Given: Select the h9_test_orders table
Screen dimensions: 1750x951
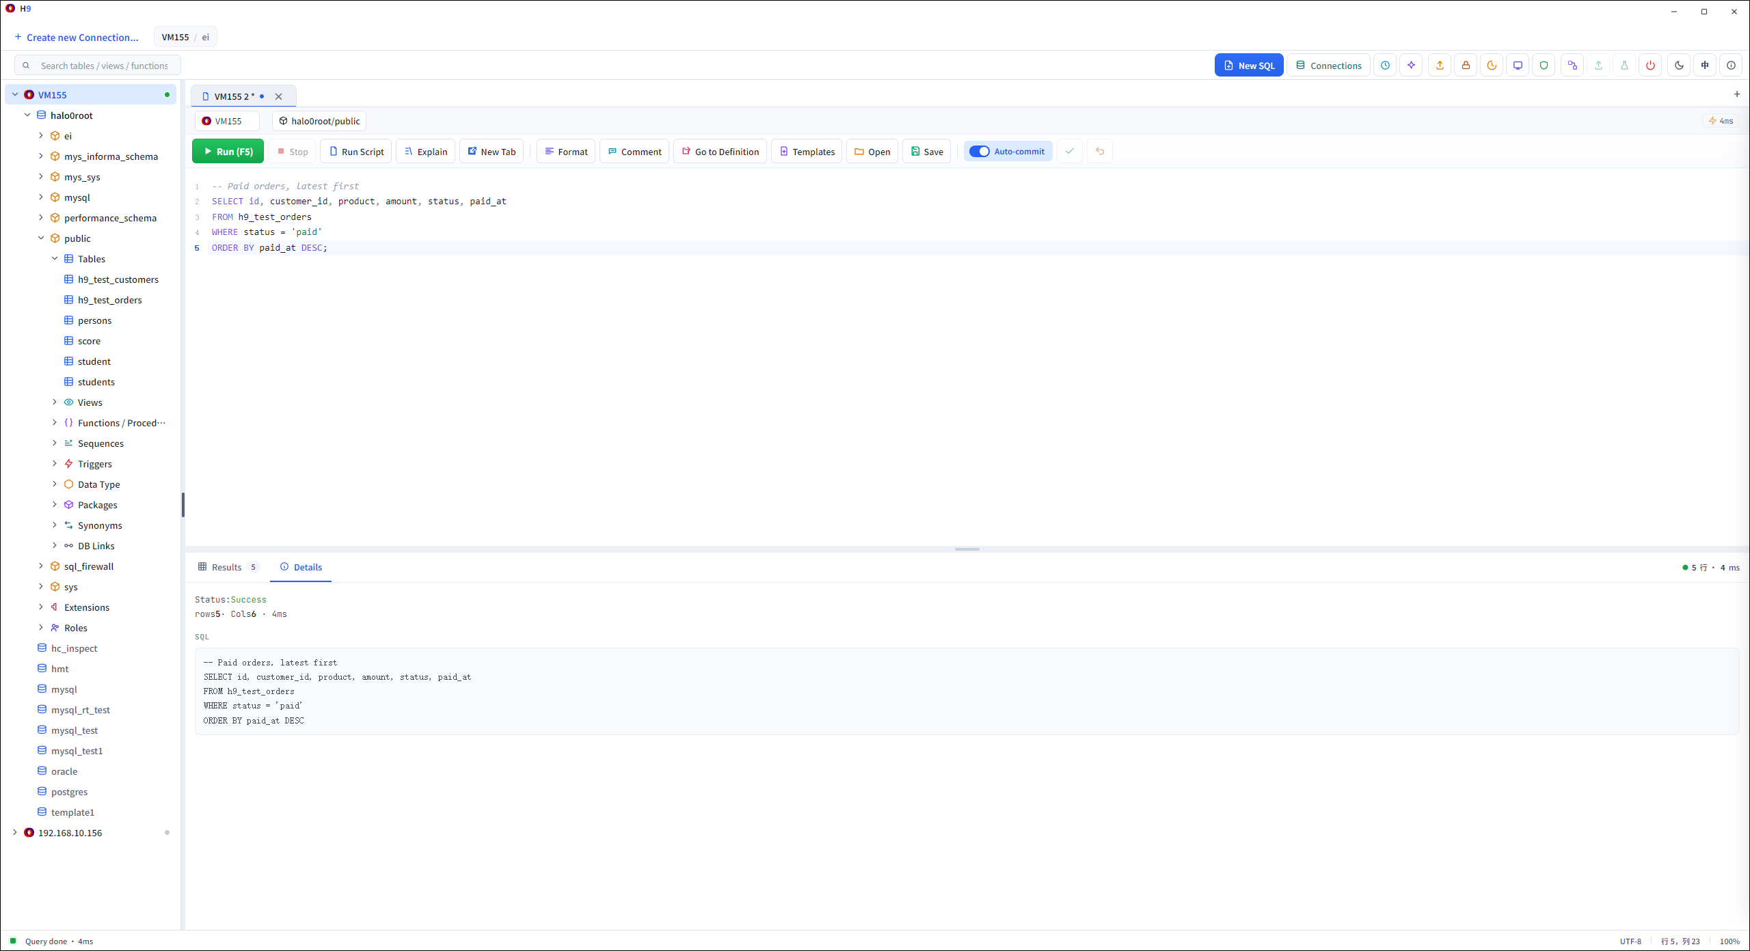Looking at the screenshot, I should click(109, 300).
